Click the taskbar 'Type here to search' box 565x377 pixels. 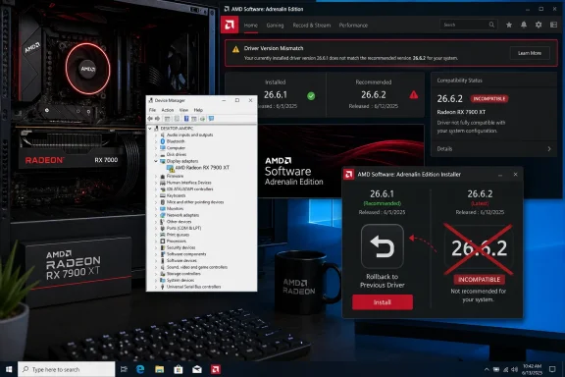click(67, 369)
